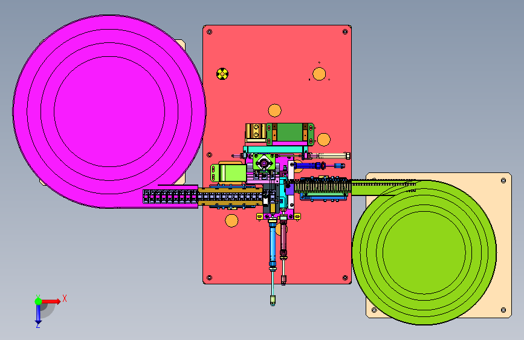Image resolution: width=524 pixels, height=340 pixels.
Task: Select the large magenta vibratory bowl feeder
Action: (x=109, y=111)
